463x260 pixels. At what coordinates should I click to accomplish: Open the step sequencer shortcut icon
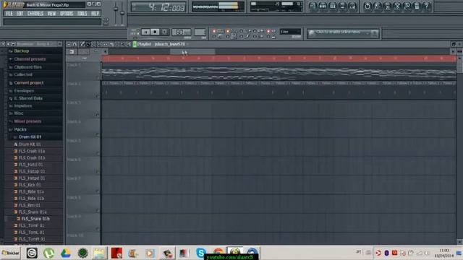click(x=323, y=6)
